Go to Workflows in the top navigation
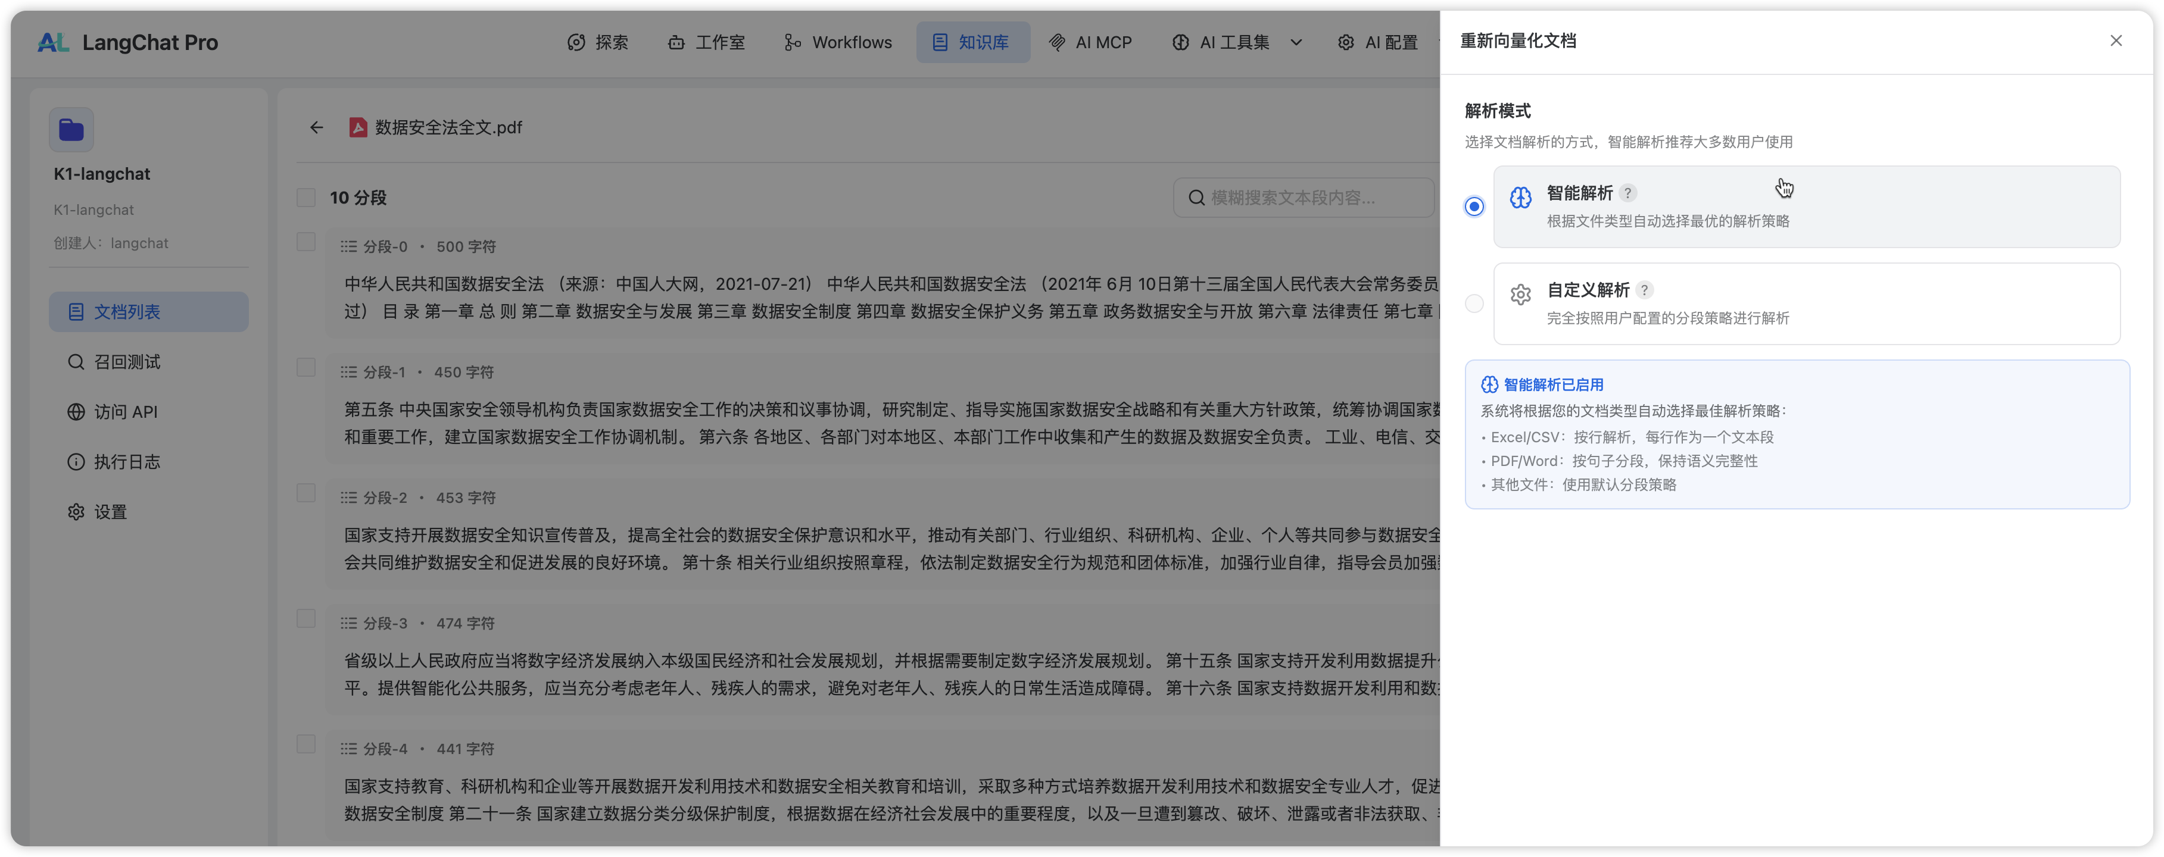This screenshot has width=2164, height=857. (x=837, y=43)
